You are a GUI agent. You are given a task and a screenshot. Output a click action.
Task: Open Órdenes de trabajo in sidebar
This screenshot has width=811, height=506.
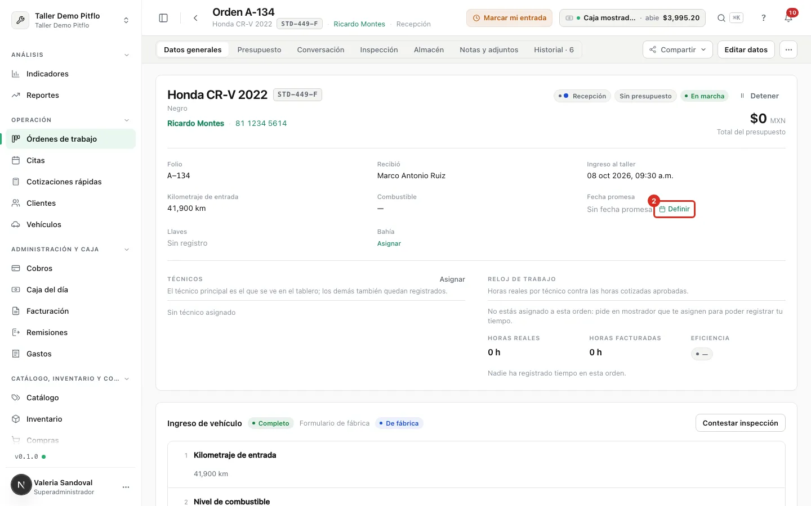click(71, 139)
